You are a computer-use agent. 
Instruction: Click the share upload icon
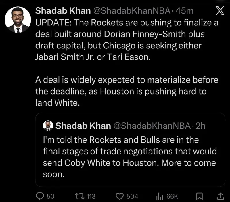click(221, 196)
